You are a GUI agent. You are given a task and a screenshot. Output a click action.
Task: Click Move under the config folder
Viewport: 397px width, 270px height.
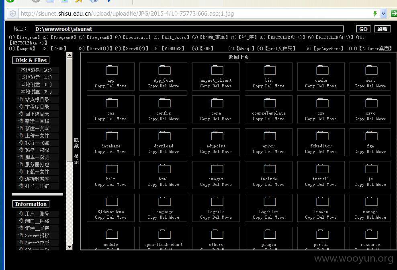(x=174, y=119)
